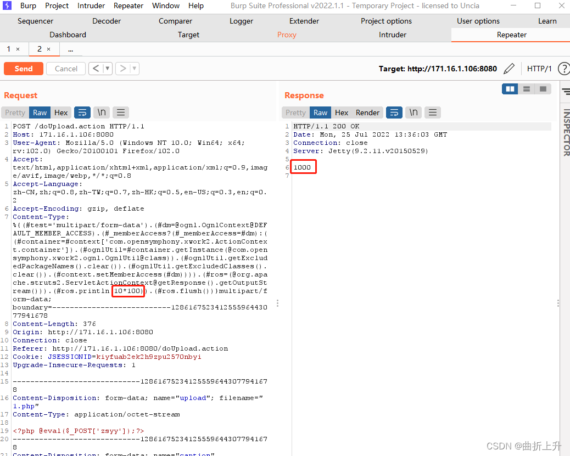Toggle response word wrap icon
This screenshot has height=456, width=570.
coord(394,112)
